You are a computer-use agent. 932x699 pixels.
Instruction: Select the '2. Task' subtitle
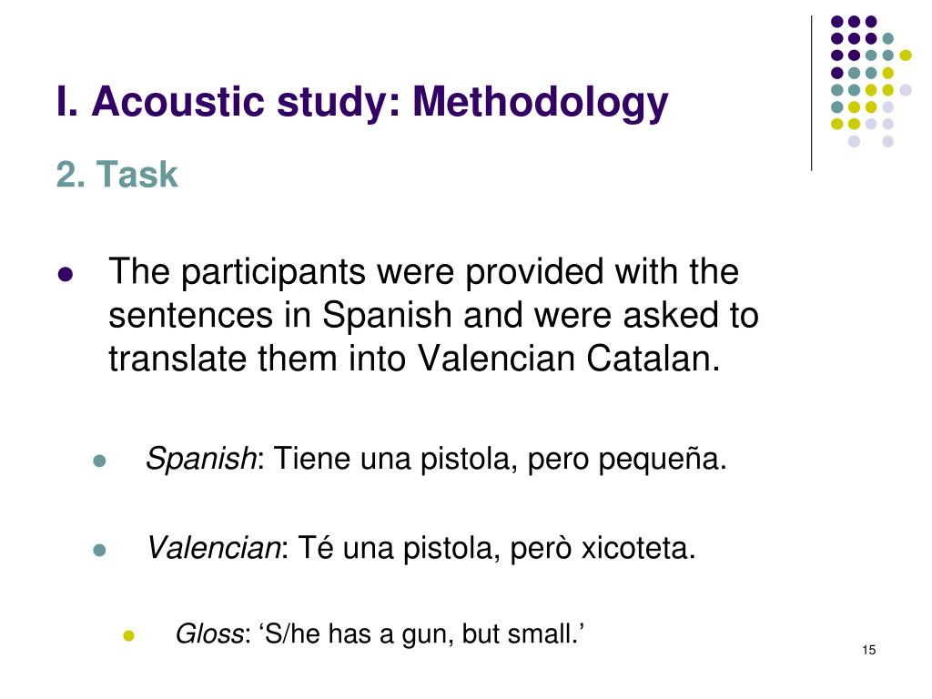pos(117,175)
